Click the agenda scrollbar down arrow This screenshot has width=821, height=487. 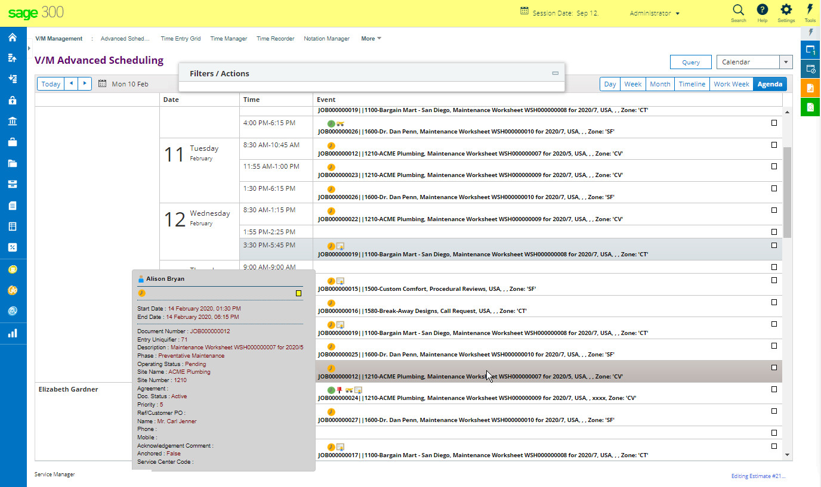tap(788, 455)
